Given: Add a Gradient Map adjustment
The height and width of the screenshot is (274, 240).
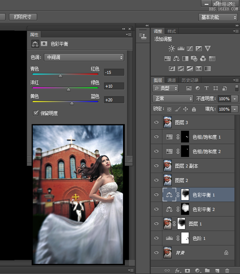Looking at the screenshot, I should 207,68.
